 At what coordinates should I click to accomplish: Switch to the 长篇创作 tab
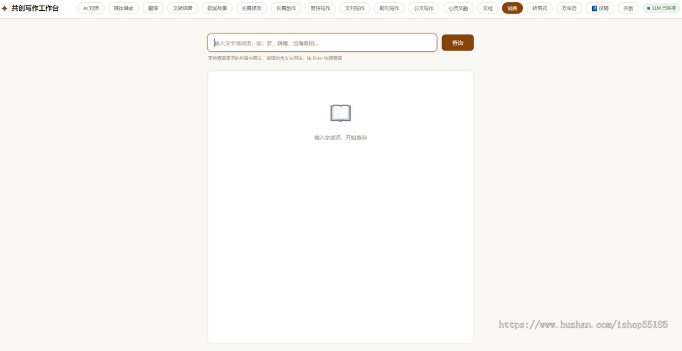tap(286, 9)
